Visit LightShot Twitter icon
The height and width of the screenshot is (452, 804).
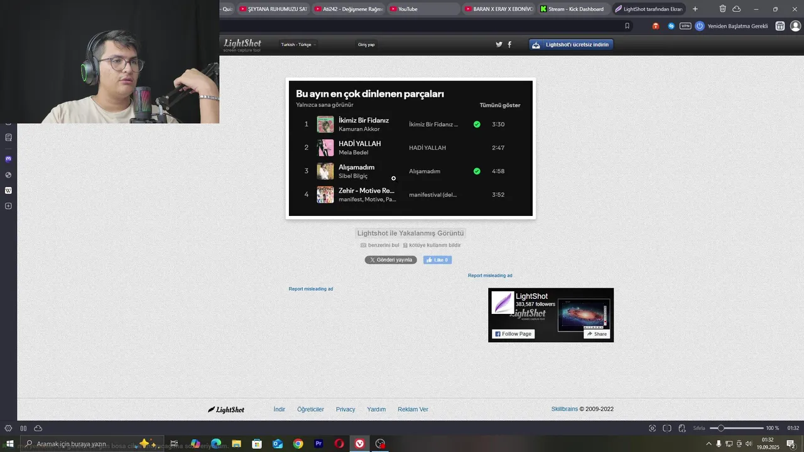pyautogui.click(x=499, y=45)
